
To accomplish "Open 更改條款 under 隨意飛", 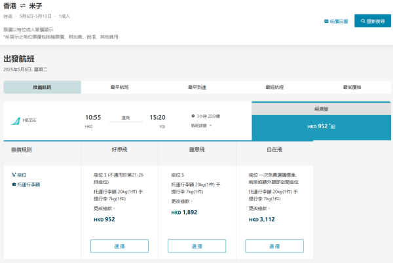I will (x=181, y=202).
